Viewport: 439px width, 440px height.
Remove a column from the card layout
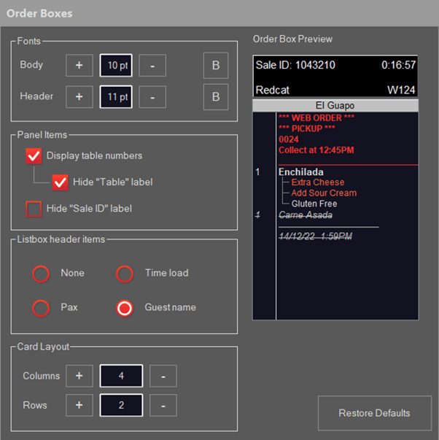tap(163, 376)
